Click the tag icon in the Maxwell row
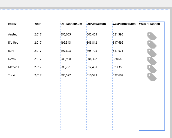Screen dimensions: 172x138 coord(152,69)
